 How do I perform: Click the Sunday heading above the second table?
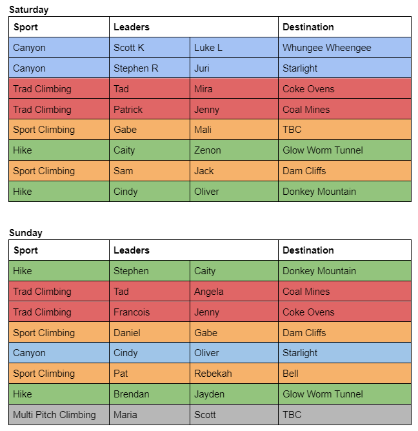point(26,233)
